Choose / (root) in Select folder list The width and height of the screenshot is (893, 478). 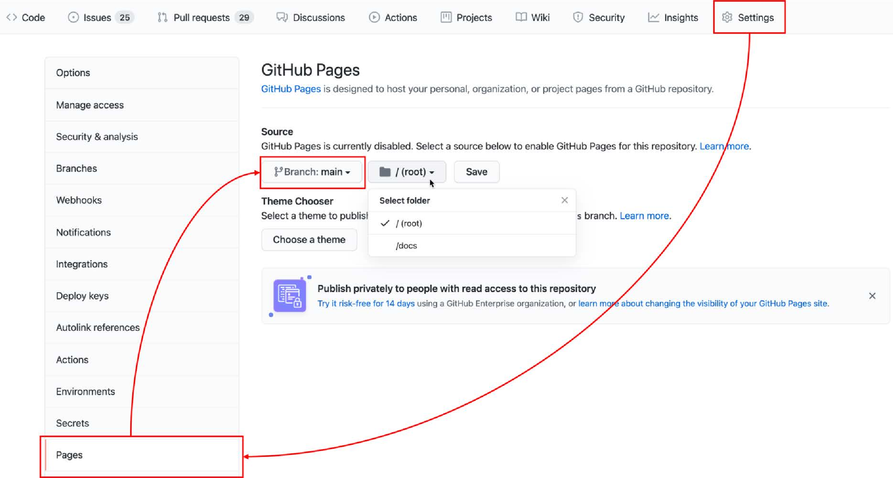click(472, 223)
